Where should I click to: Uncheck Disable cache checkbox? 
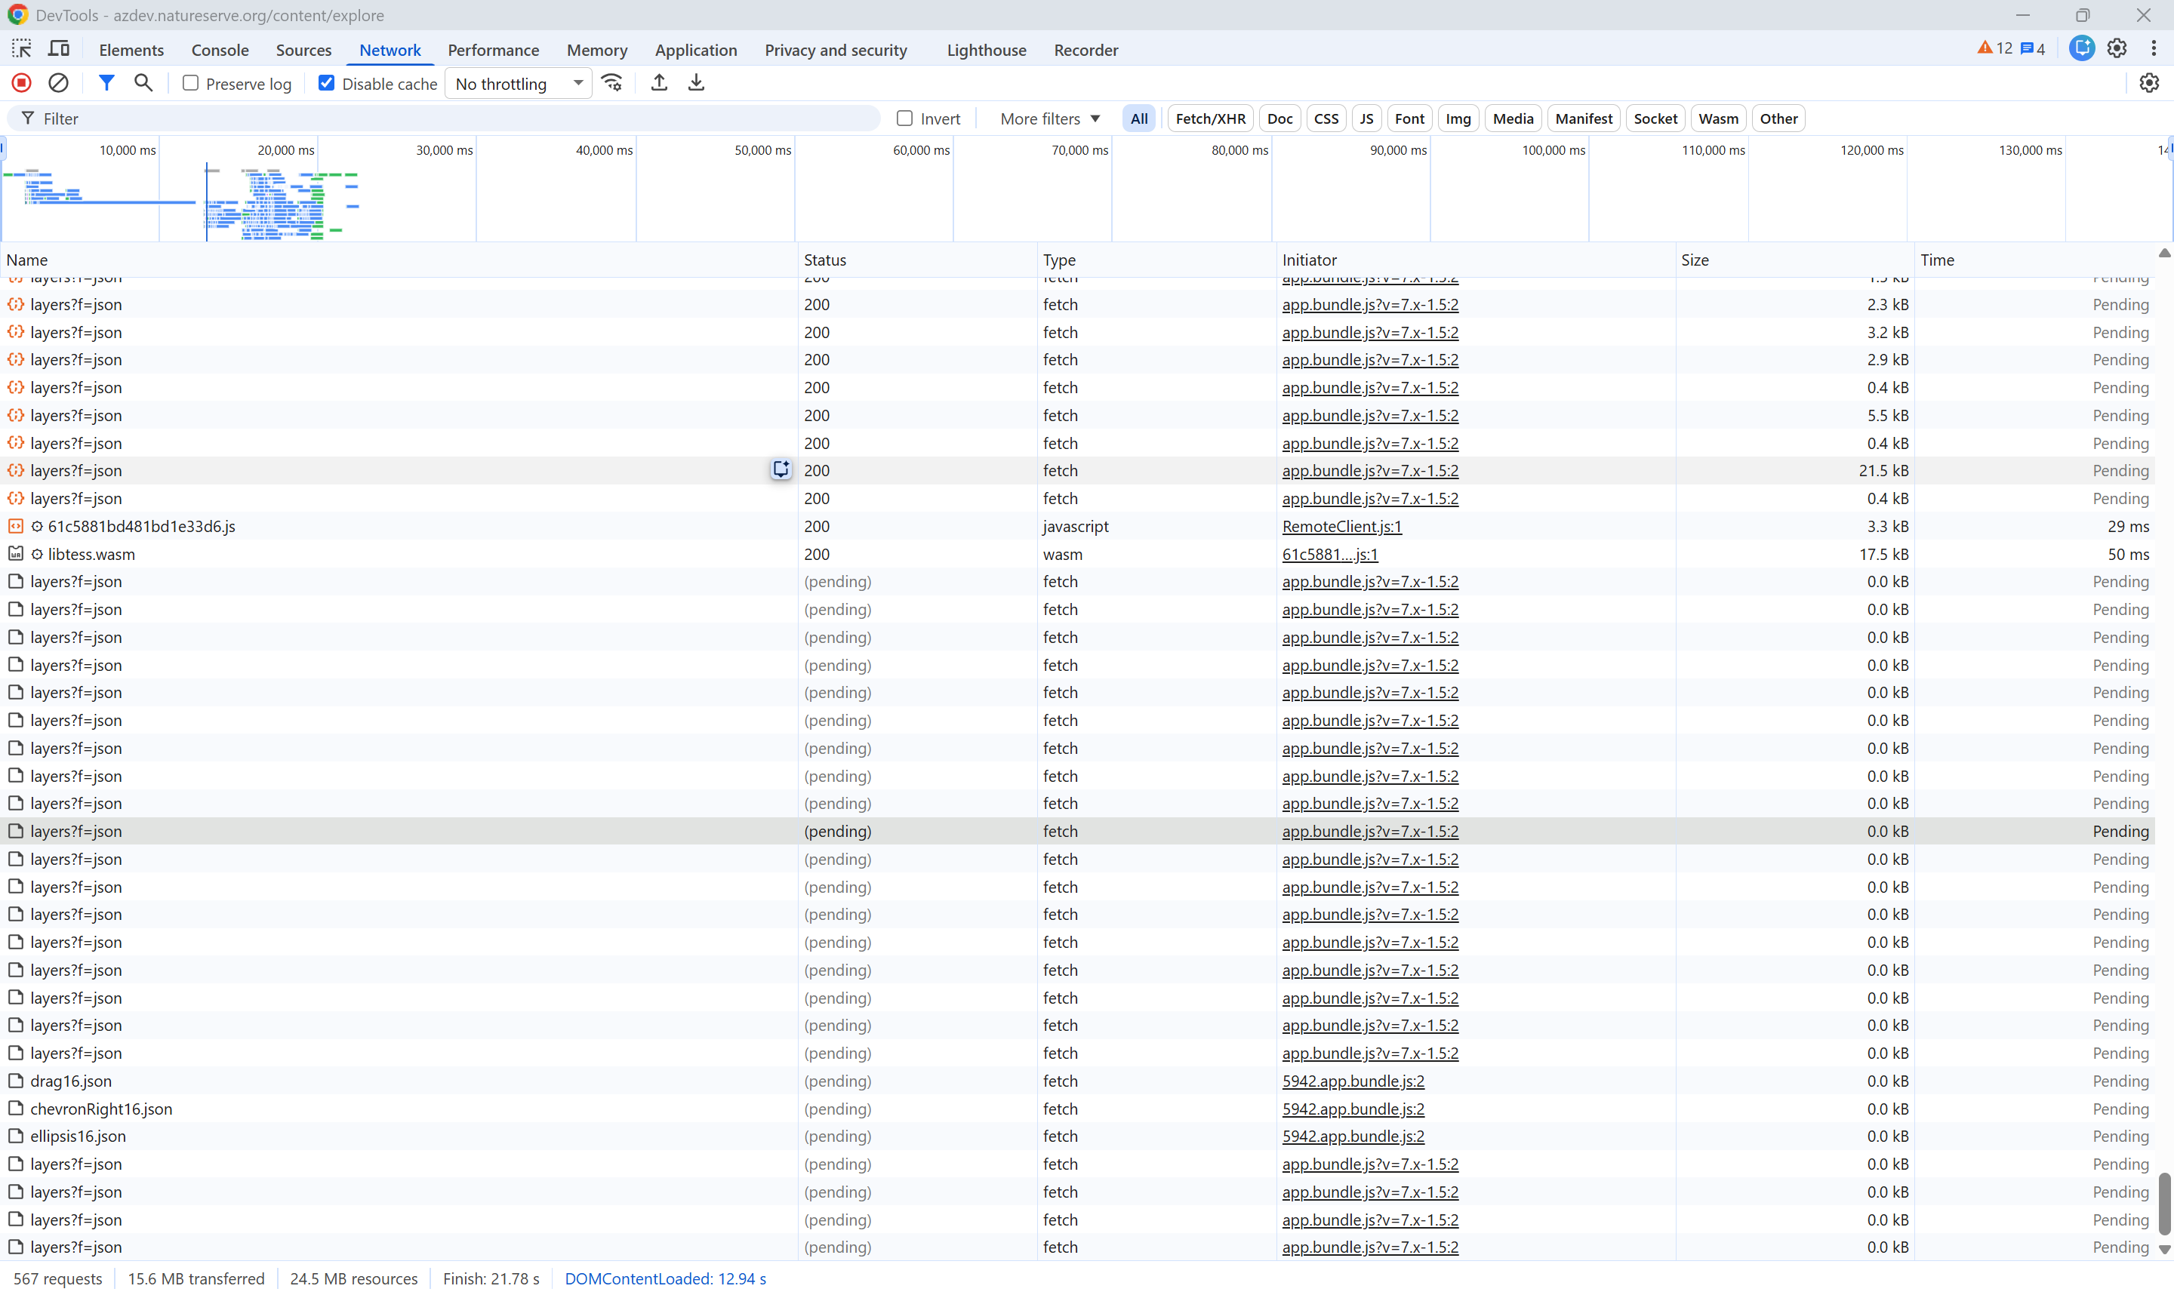pyautogui.click(x=326, y=83)
